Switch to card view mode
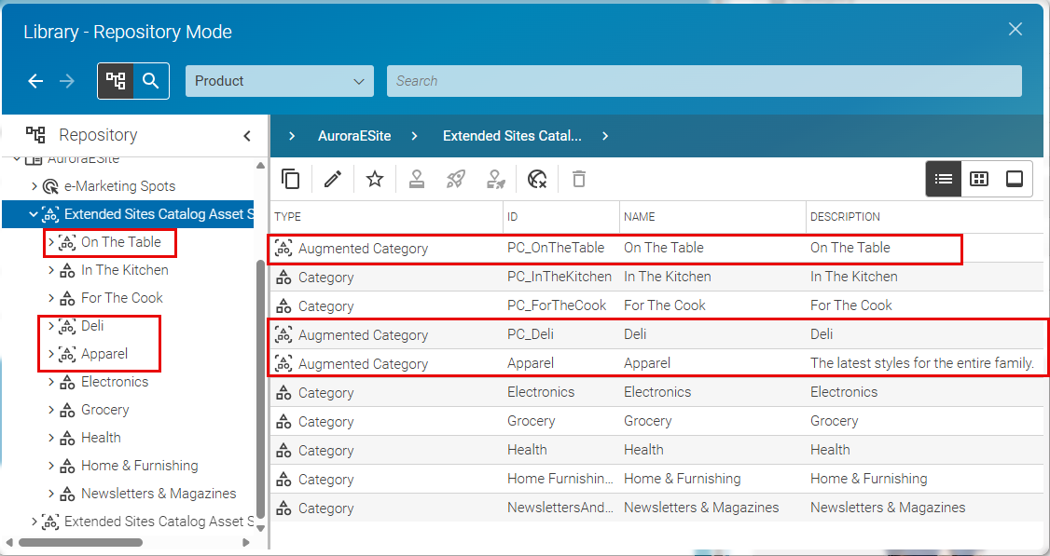The image size is (1050, 556). pyautogui.click(x=1014, y=178)
